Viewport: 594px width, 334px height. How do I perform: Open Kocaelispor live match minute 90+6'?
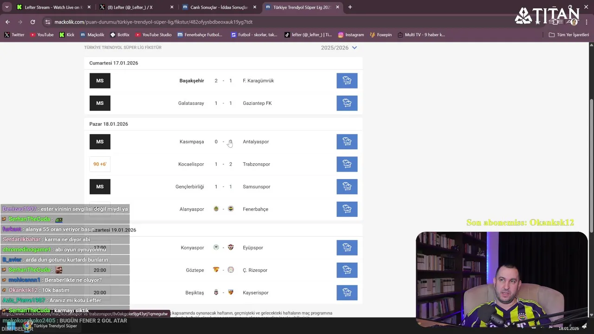click(100, 164)
